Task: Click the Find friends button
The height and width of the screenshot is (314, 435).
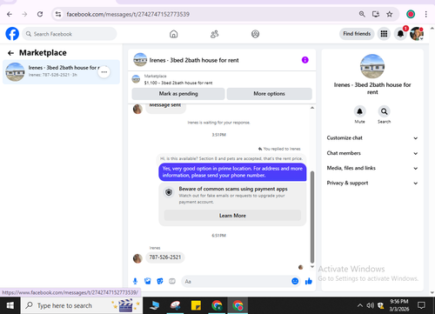Action: tap(357, 34)
